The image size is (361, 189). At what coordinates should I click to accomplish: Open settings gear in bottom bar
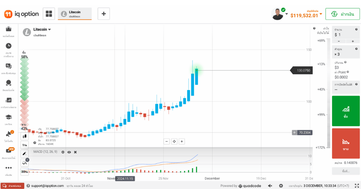281,186
